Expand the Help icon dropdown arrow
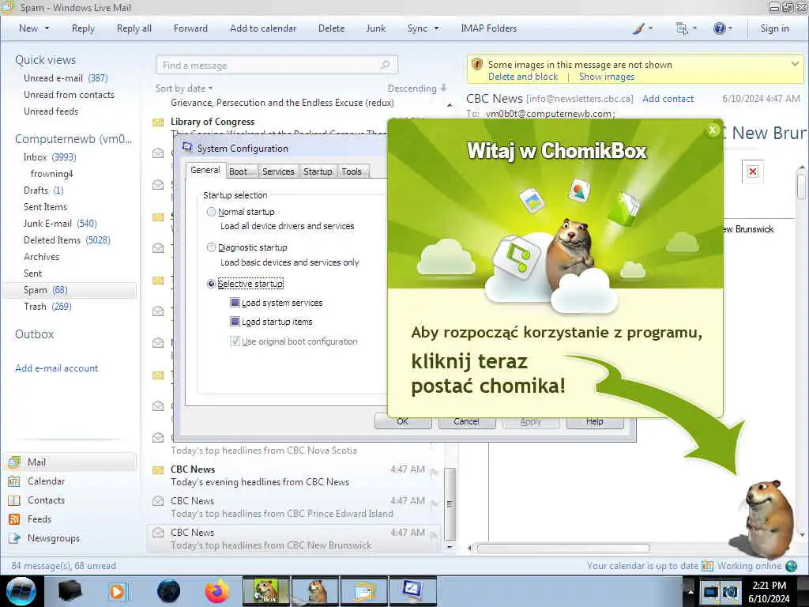This screenshot has width=809, height=607. (729, 28)
